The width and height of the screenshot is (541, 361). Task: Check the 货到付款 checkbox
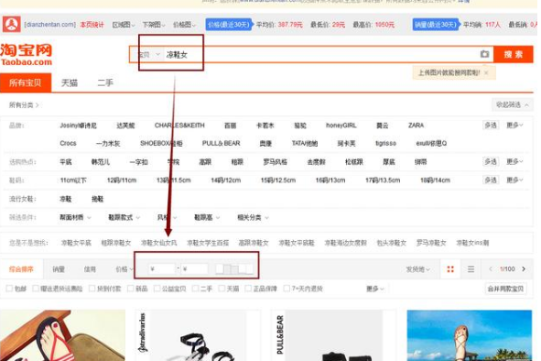pyautogui.click(x=92, y=288)
